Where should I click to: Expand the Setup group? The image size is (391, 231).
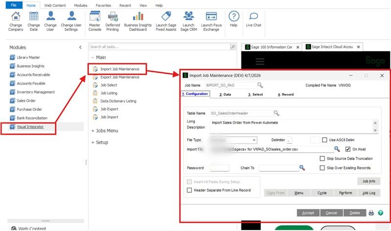coord(92,143)
